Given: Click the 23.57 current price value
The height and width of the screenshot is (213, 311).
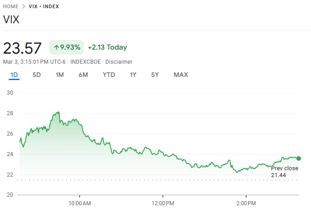Looking at the screenshot, I should coord(22,48).
